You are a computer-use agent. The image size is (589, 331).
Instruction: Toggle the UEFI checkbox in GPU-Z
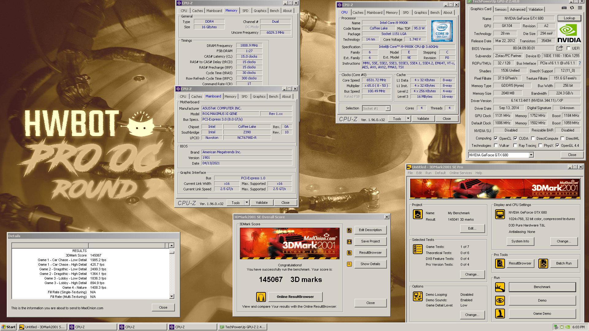click(568, 48)
